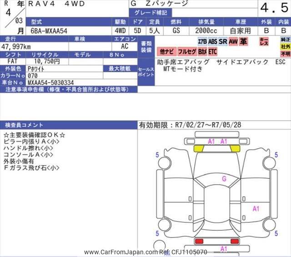Click the エアB airbag equipment badge
Image resolution: width=291 pixels, height=257 pixels.
202,41
